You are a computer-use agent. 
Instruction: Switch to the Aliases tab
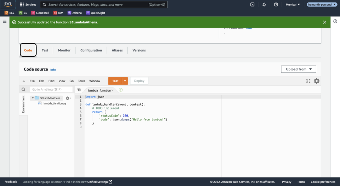(x=117, y=50)
